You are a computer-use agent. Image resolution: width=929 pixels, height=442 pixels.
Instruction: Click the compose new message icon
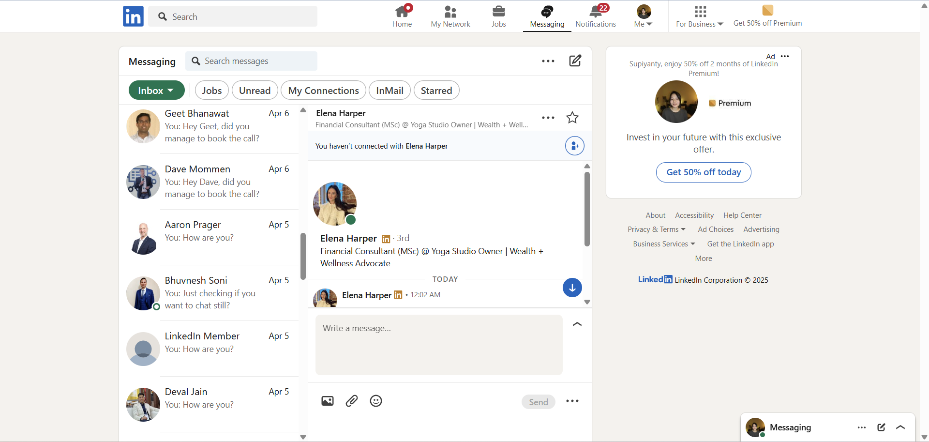pos(575,61)
